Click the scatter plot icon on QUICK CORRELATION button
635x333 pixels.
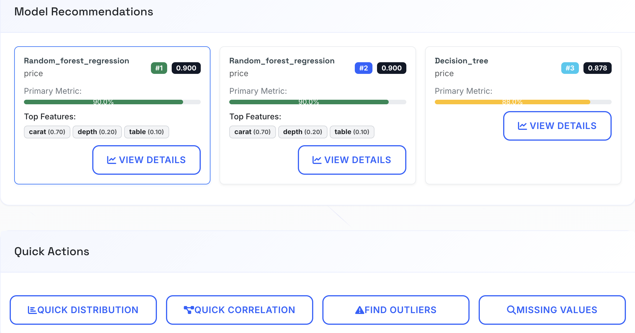click(x=189, y=310)
